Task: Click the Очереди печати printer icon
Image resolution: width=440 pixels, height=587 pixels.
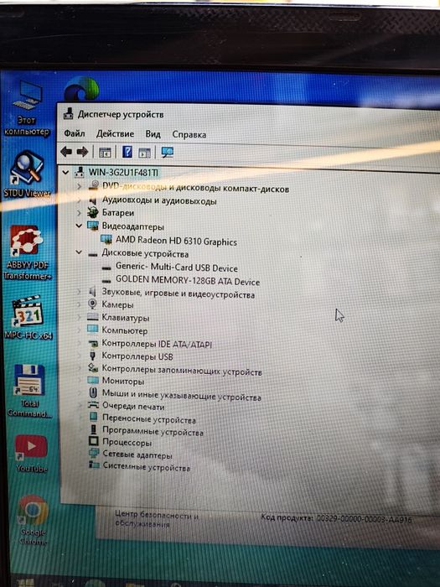Action: (x=93, y=405)
